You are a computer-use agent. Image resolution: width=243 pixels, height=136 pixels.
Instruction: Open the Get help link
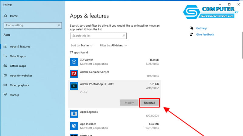pyautogui.click(x=201, y=28)
